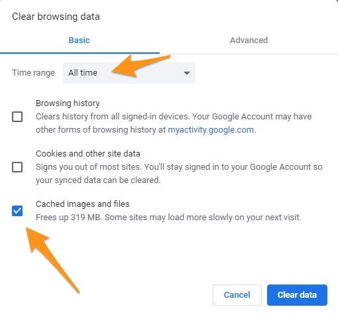Click the Clears history from all signed-in devices text
The height and width of the screenshot is (317, 338).
pos(174,123)
